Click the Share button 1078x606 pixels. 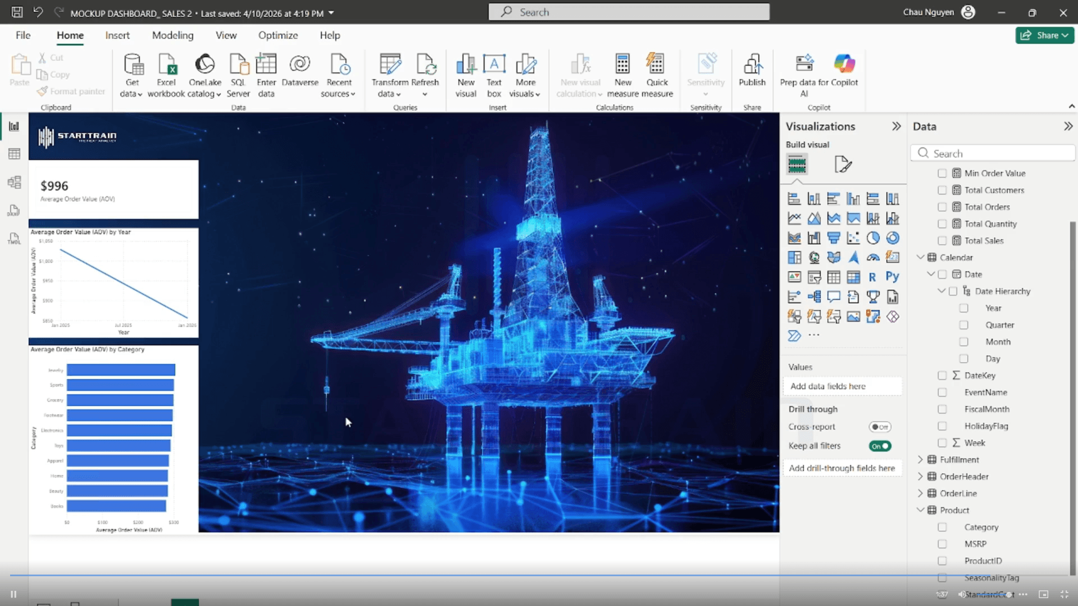click(1045, 35)
